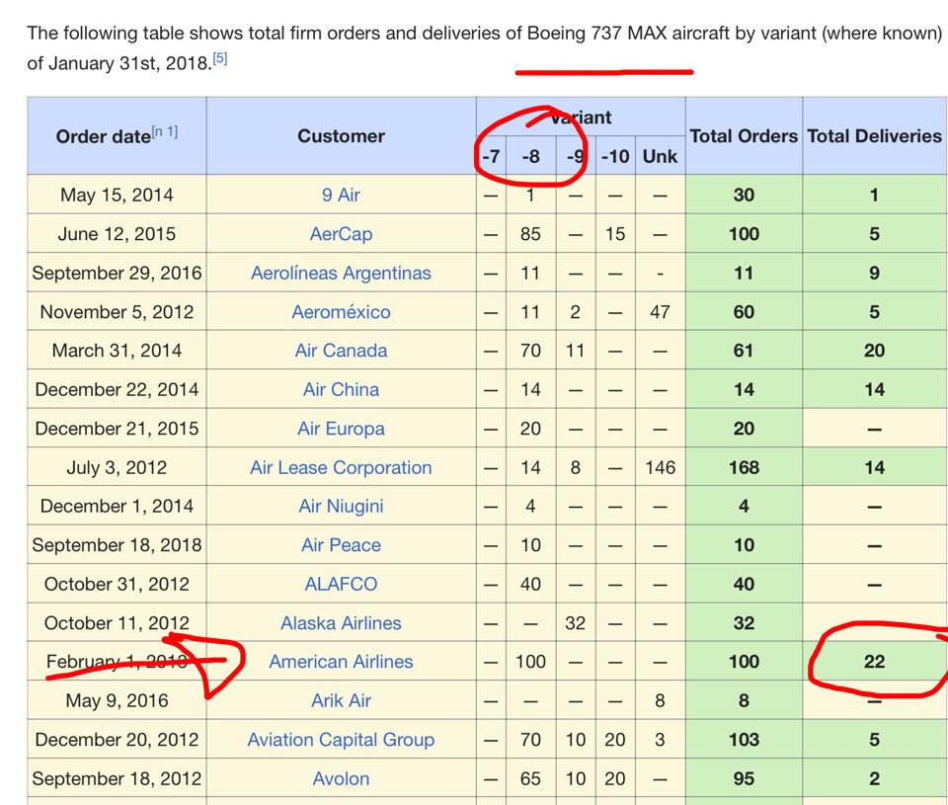Click the -10 variant sub-header

point(615,156)
